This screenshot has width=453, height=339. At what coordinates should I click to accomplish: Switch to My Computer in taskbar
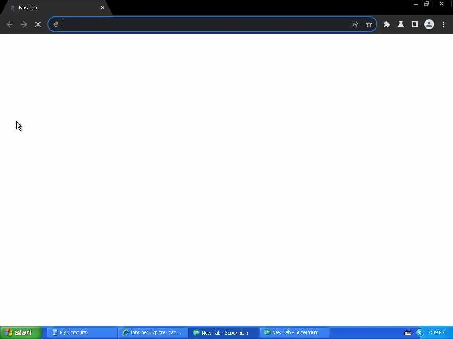click(81, 333)
